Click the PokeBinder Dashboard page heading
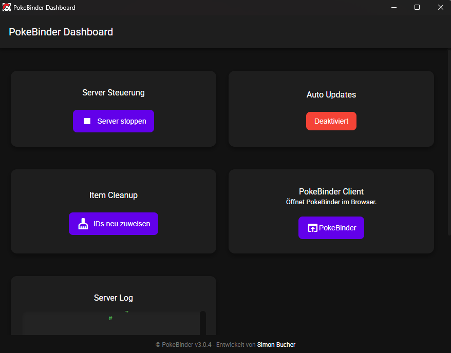This screenshot has width=451, height=353. coord(61,32)
